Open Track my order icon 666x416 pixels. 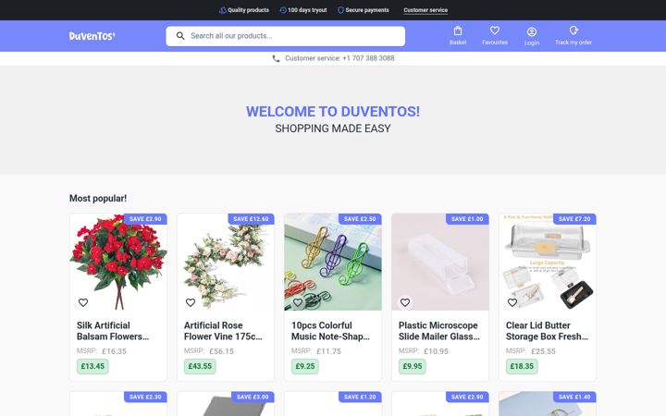pos(573,31)
